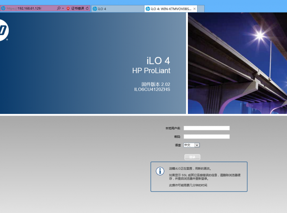Open the 语言 language dropdown showing 中文
The width and height of the screenshot is (287, 213).
(192, 145)
